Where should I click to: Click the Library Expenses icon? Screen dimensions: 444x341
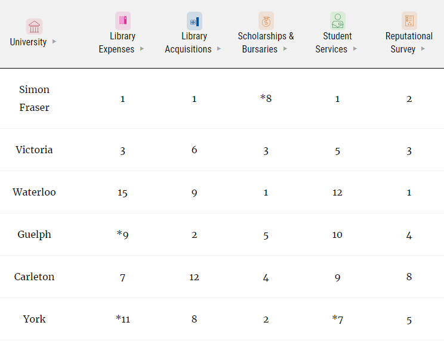click(x=123, y=20)
